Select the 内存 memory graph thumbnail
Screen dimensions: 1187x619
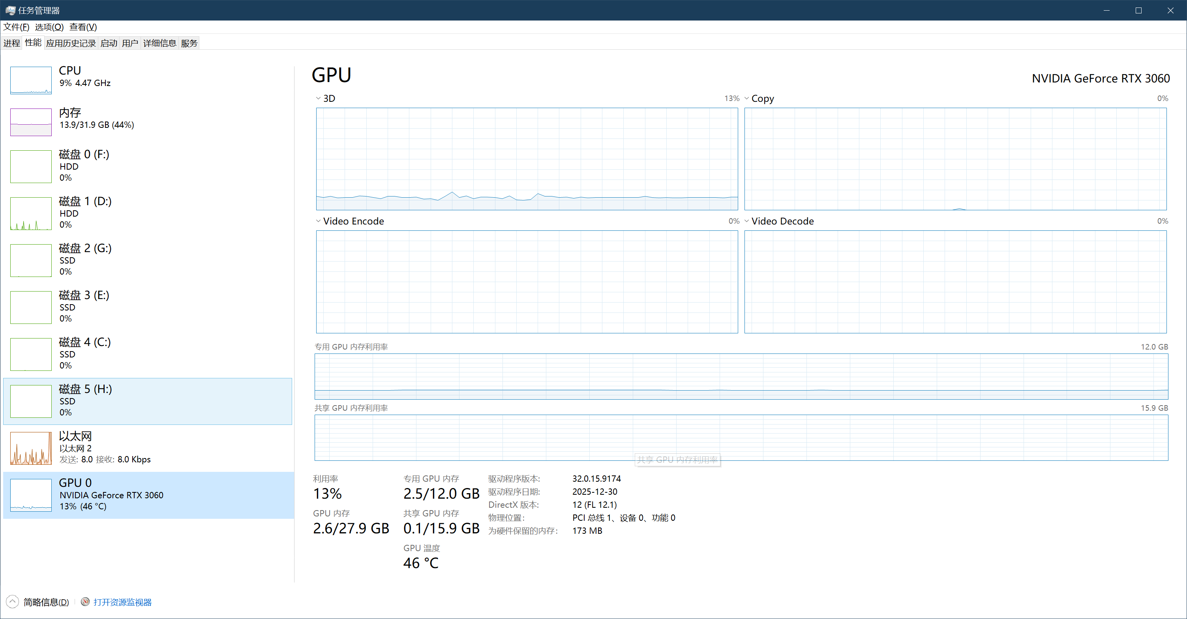click(x=30, y=122)
